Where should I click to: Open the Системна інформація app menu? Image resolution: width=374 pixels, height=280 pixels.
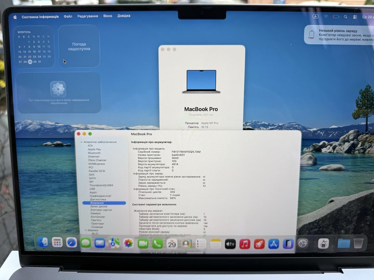(40, 17)
